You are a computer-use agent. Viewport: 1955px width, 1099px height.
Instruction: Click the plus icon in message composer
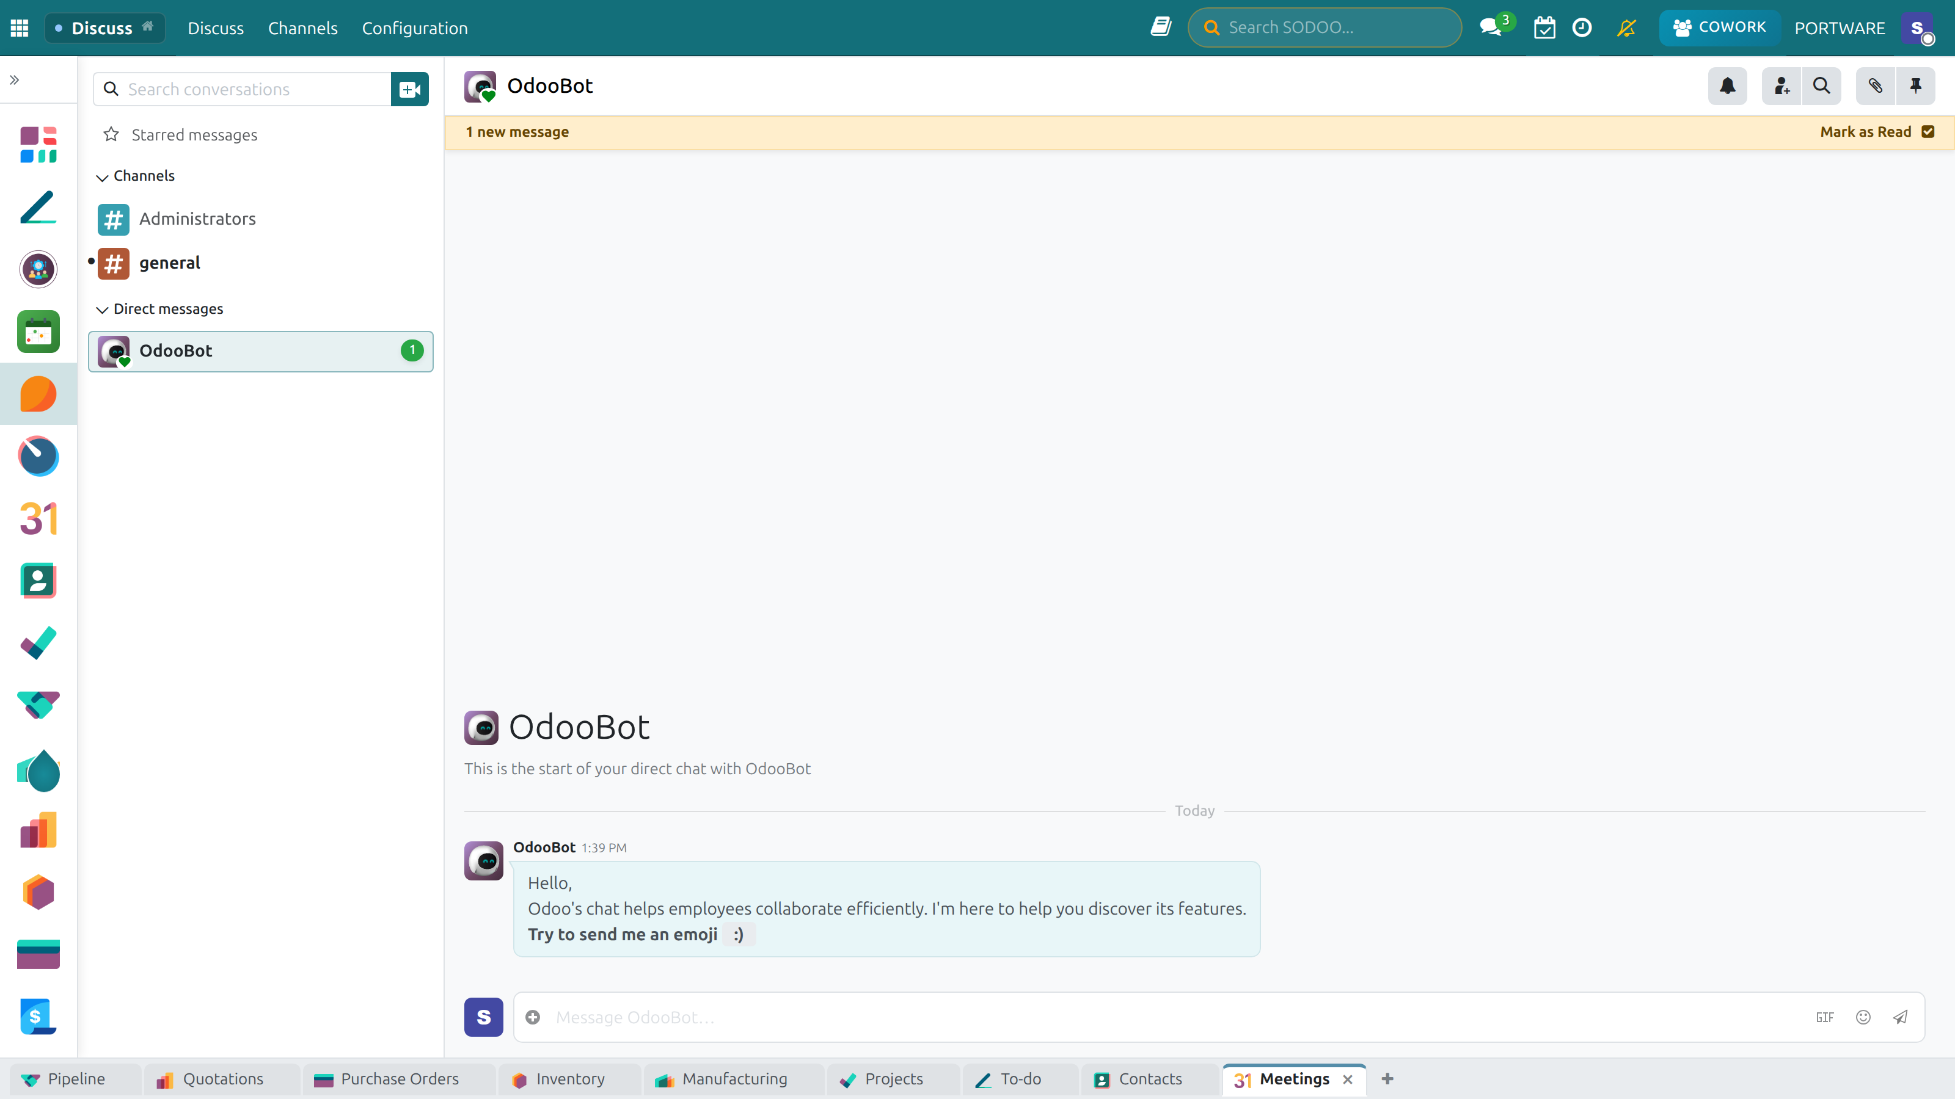(x=533, y=1017)
